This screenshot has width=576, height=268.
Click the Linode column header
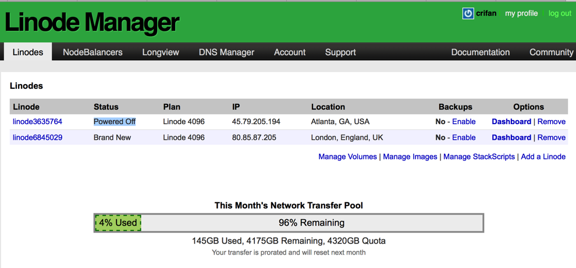pyautogui.click(x=26, y=107)
